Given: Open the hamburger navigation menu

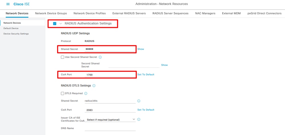Looking at the screenshot, I should click(8, 4).
